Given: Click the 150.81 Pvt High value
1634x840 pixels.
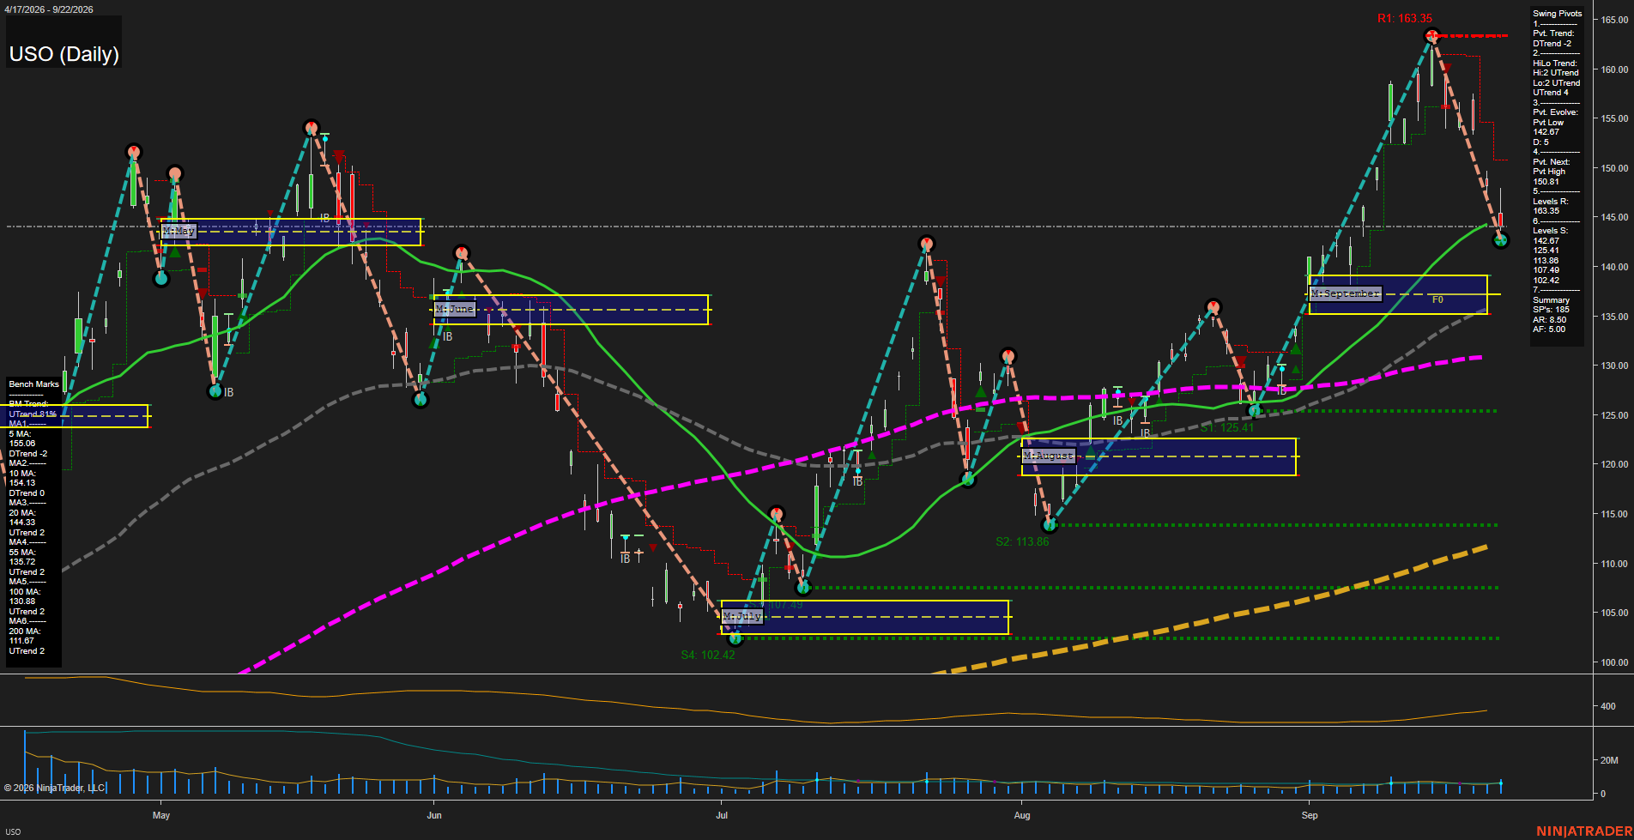Looking at the screenshot, I should coord(1546,182).
